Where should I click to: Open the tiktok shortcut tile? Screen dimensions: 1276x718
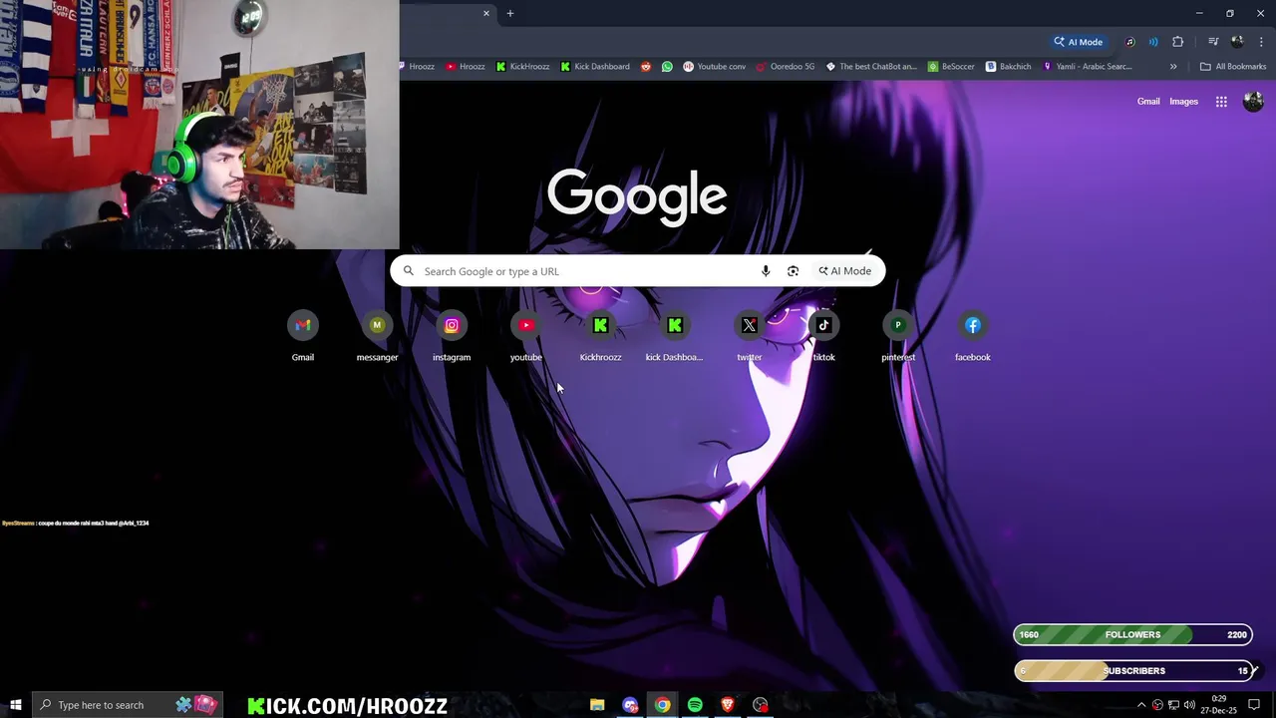point(823,337)
